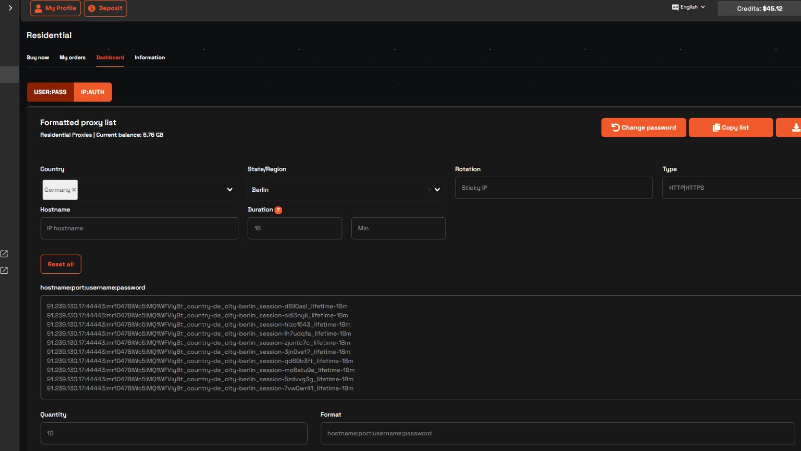This screenshot has height=451, width=801.
Task: Click the IP hostname input field
Action: click(139, 228)
